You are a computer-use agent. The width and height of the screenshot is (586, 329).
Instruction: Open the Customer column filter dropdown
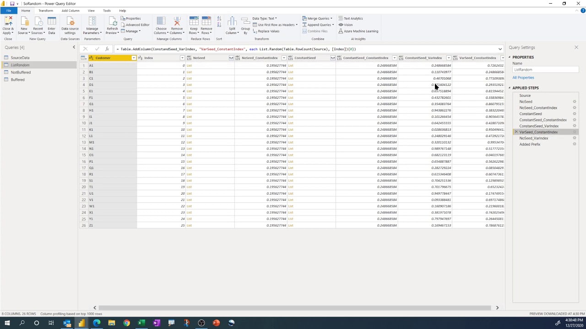[x=134, y=58]
